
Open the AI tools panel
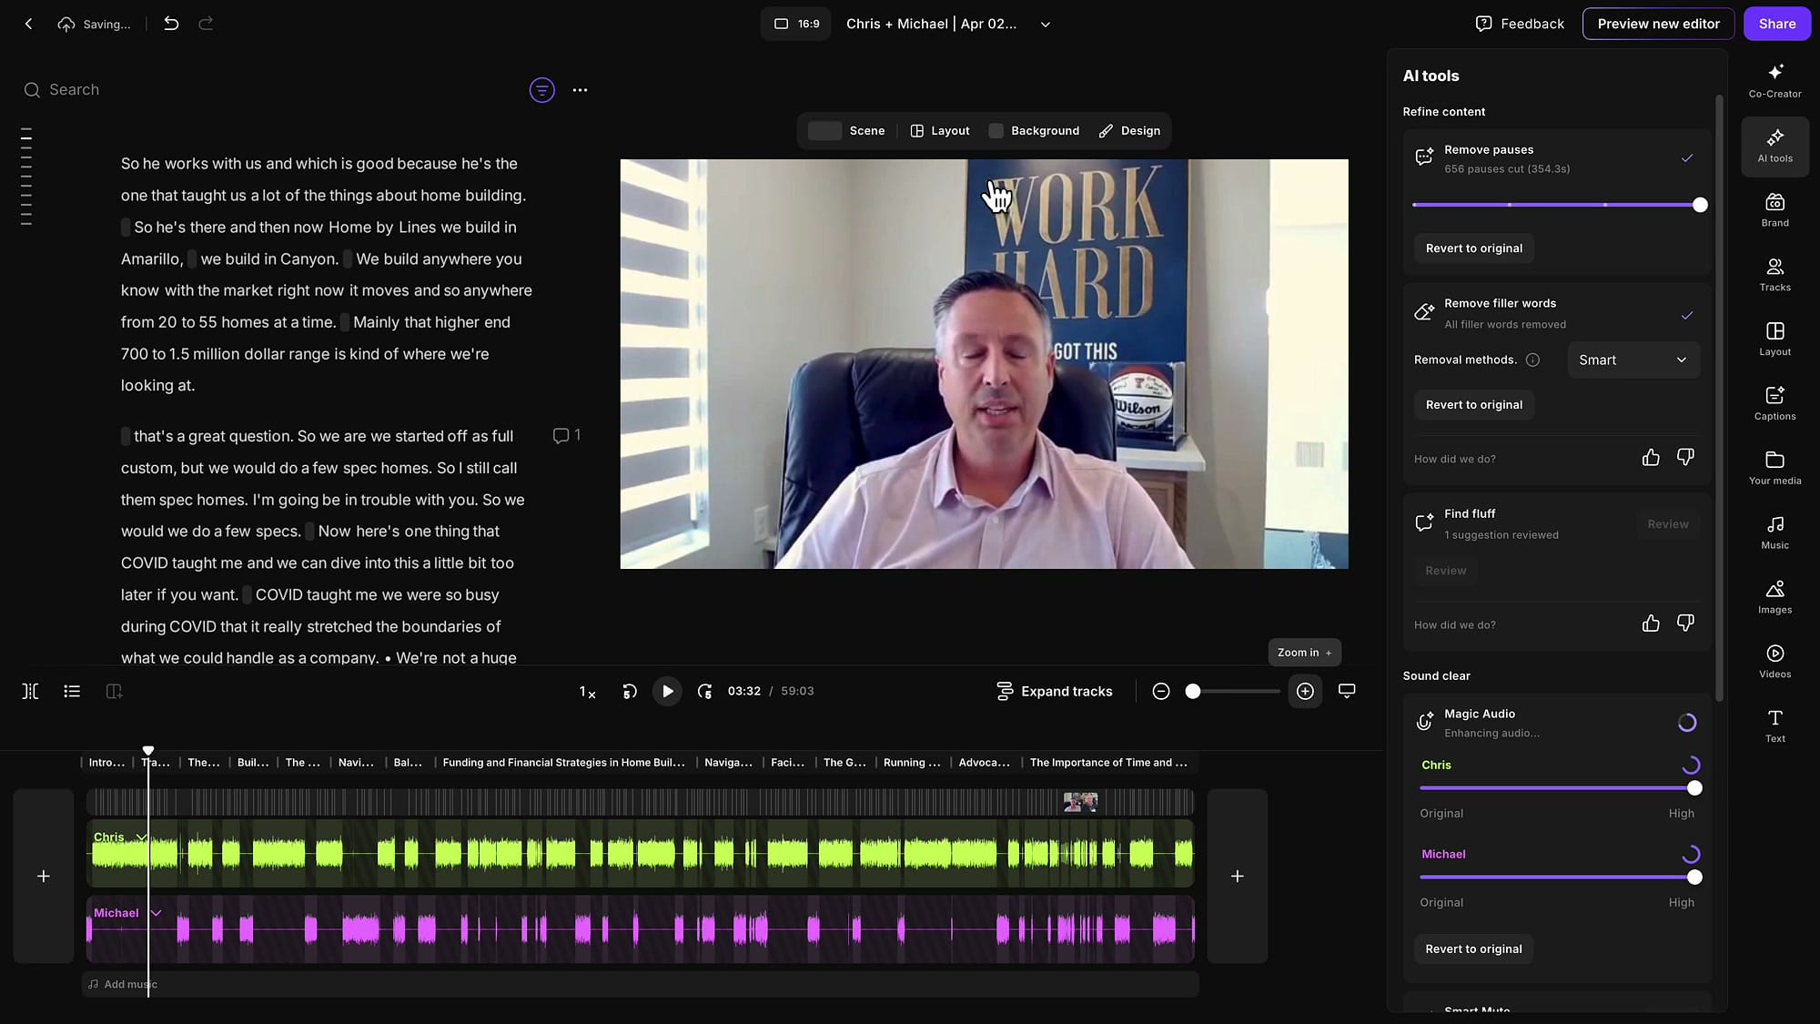1774,146
